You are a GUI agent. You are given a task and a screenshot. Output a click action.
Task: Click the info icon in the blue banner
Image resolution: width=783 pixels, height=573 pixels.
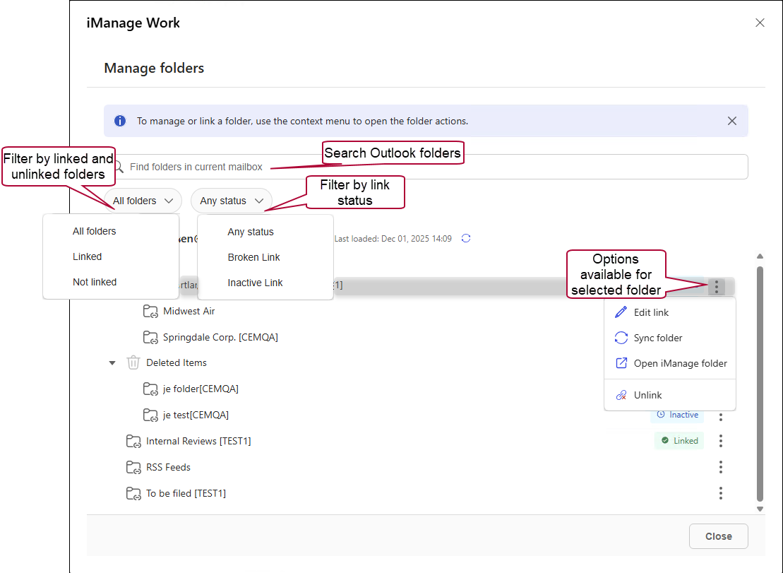point(120,120)
